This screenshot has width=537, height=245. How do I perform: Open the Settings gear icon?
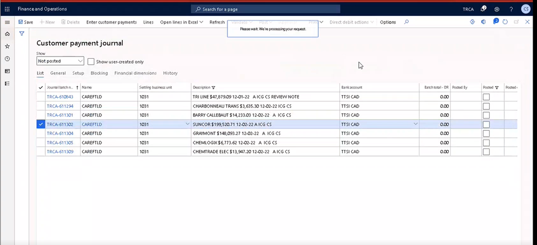coord(497,9)
